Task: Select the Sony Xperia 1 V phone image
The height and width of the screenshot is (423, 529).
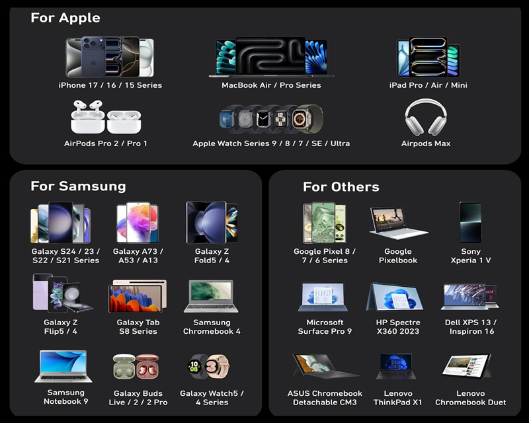Action: pos(470,223)
